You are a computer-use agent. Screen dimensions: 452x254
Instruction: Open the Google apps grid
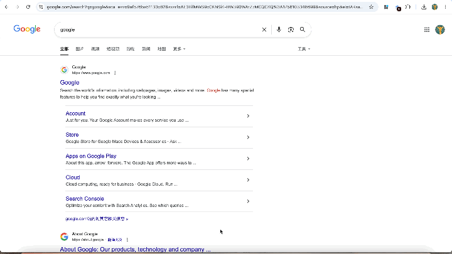tap(427, 29)
